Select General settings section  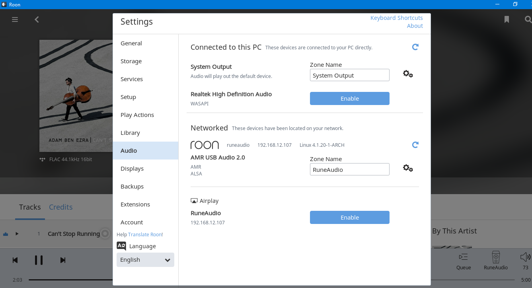pos(146,43)
